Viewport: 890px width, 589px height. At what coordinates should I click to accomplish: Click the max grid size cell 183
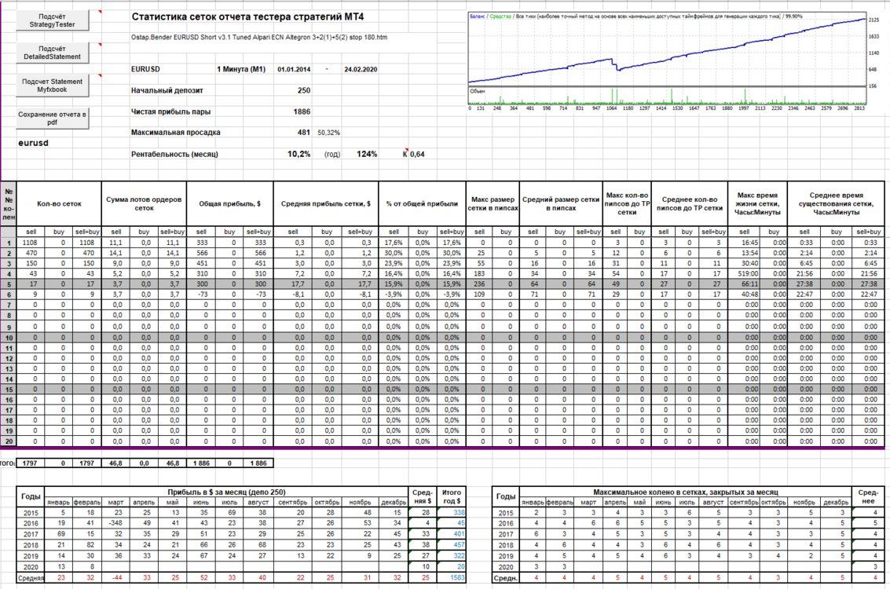479,273
